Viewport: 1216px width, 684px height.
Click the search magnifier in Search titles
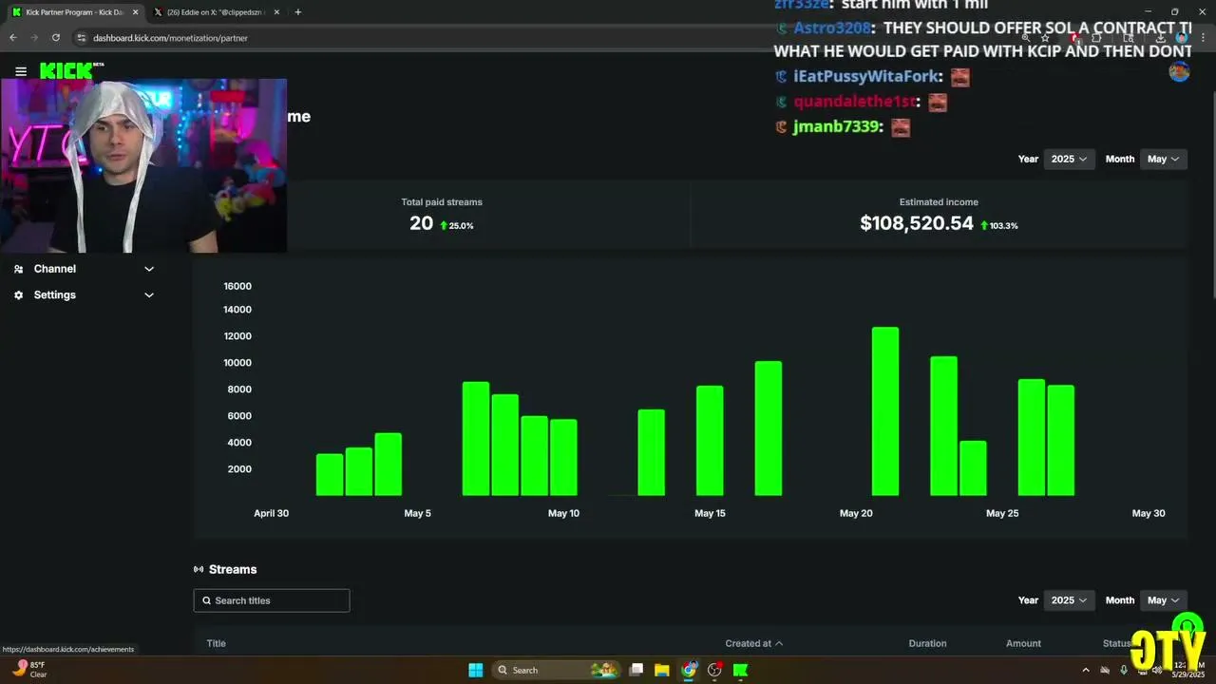(x=206, y=600)
